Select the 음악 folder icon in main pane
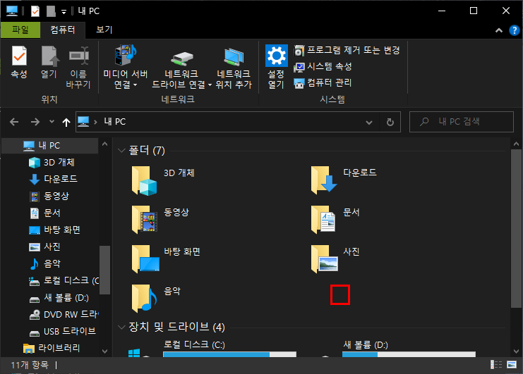This screenshot has width=523, height=374. point(144,299)
